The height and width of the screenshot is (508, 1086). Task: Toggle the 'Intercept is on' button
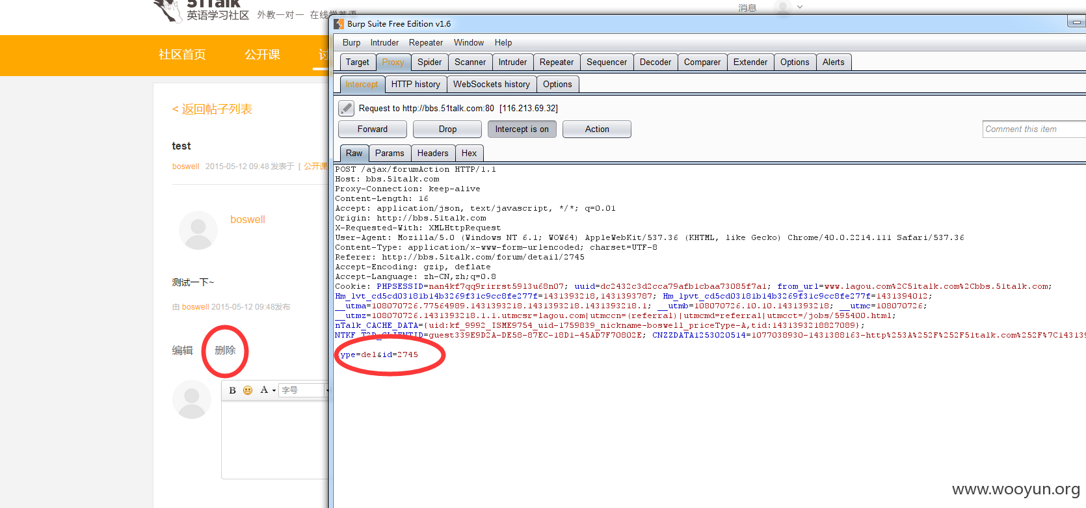[x=522, y=129]
